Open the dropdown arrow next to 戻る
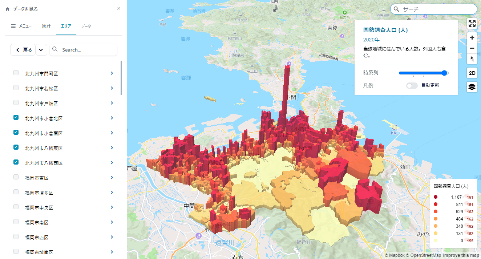This screenshot has width=481, height=259. [x=41, y=50]
